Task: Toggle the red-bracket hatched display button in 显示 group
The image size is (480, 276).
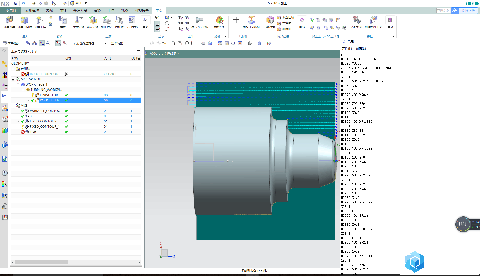Action: coord(157,29)
